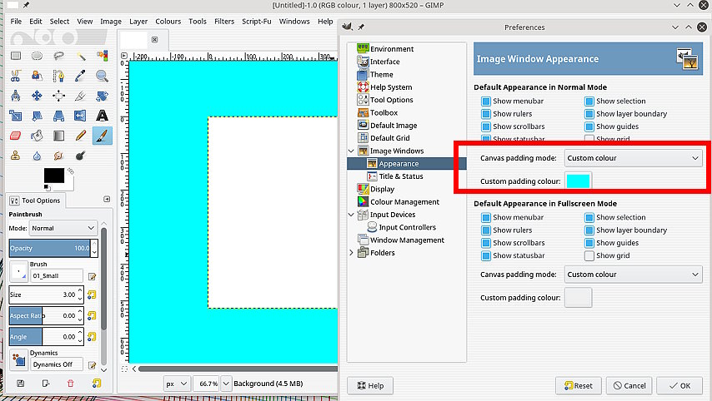
Task: Select the Alignment tool
Action: (58, 96)
